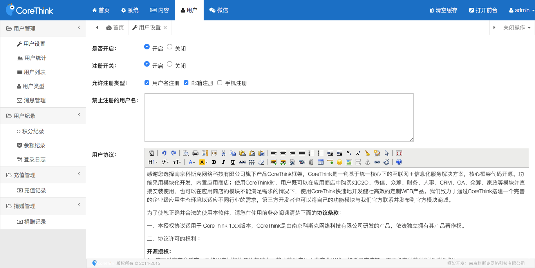This screenshot has width=535, height=268.
Task: Toggle HTML source view in the editor
Action: click(x=152, y=153)
